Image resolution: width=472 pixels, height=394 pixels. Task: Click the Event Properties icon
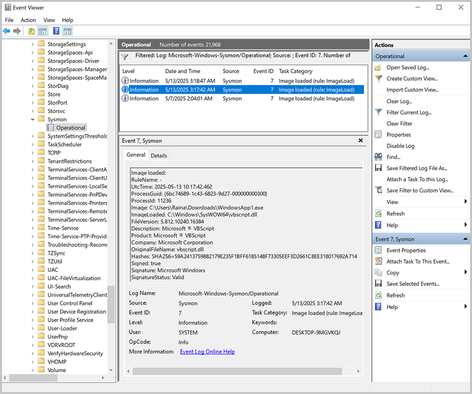[378, 250]
